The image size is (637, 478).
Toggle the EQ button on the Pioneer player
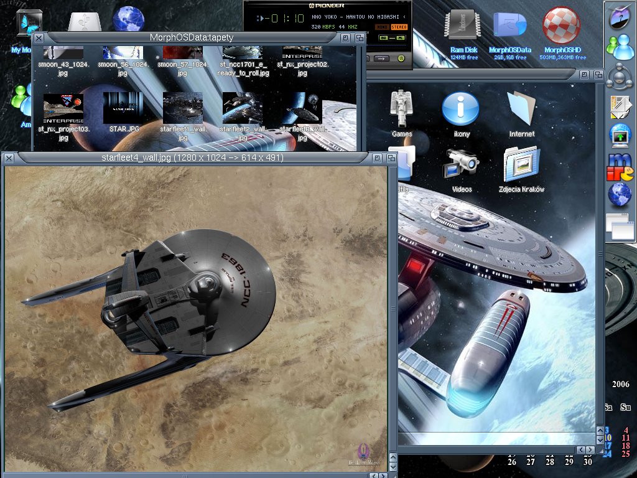click(x=383, y=38)
